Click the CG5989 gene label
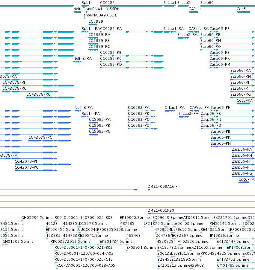 click(96, 22)
